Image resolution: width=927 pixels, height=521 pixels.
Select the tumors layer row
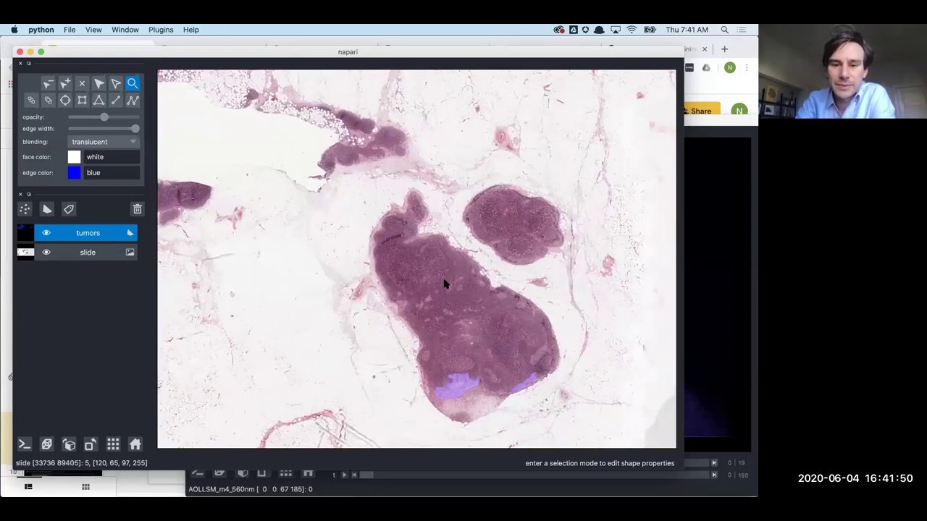tap(85, 233)
